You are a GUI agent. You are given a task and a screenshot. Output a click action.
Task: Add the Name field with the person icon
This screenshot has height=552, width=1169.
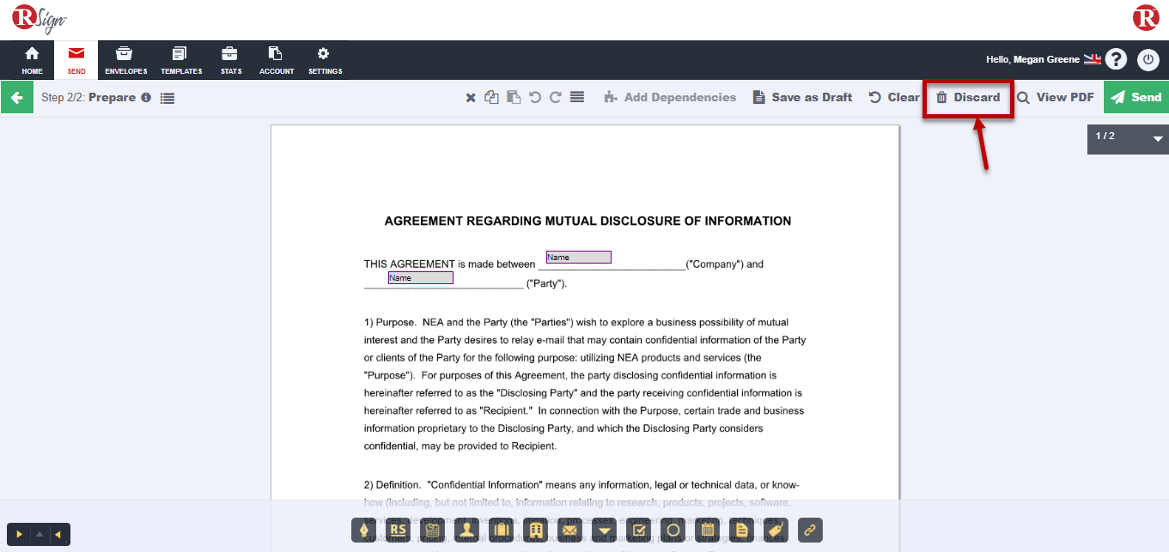click(467, 531)
